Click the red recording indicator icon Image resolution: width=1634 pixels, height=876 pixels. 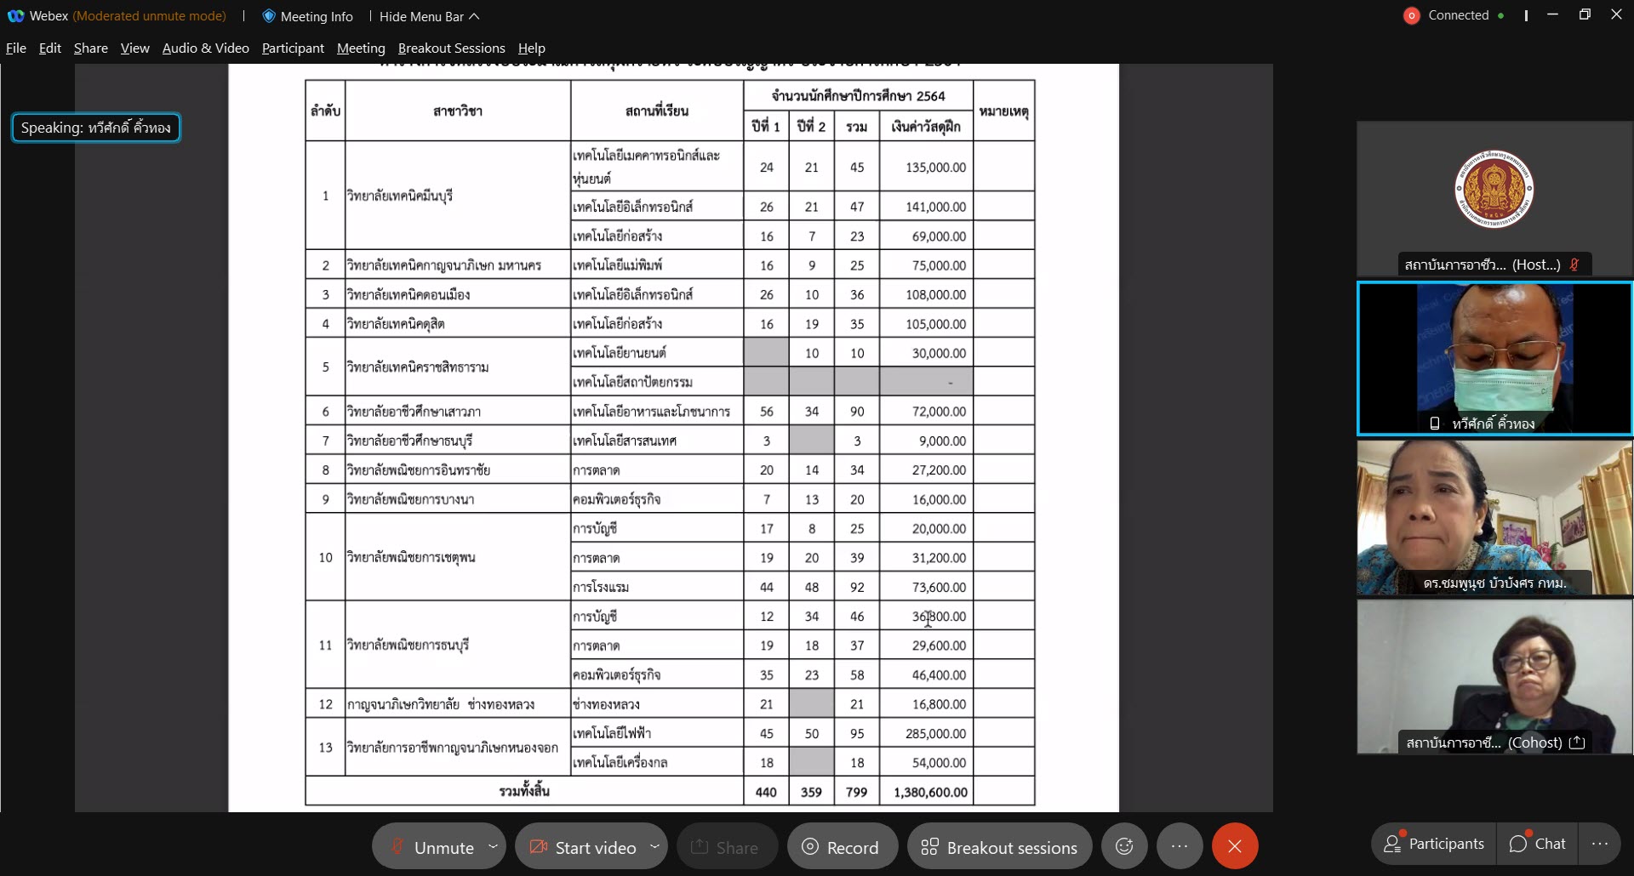[1412, 16]
